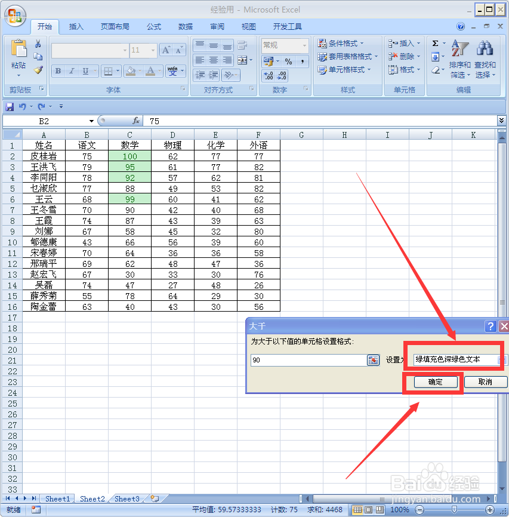Increase indent

click(214, 75)
